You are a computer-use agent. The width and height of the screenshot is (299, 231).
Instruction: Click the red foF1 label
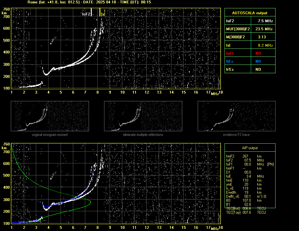(x=230, y=53)
